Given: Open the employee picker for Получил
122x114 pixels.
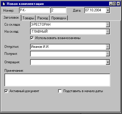Looking at the screenshot, I should [108, 54].
